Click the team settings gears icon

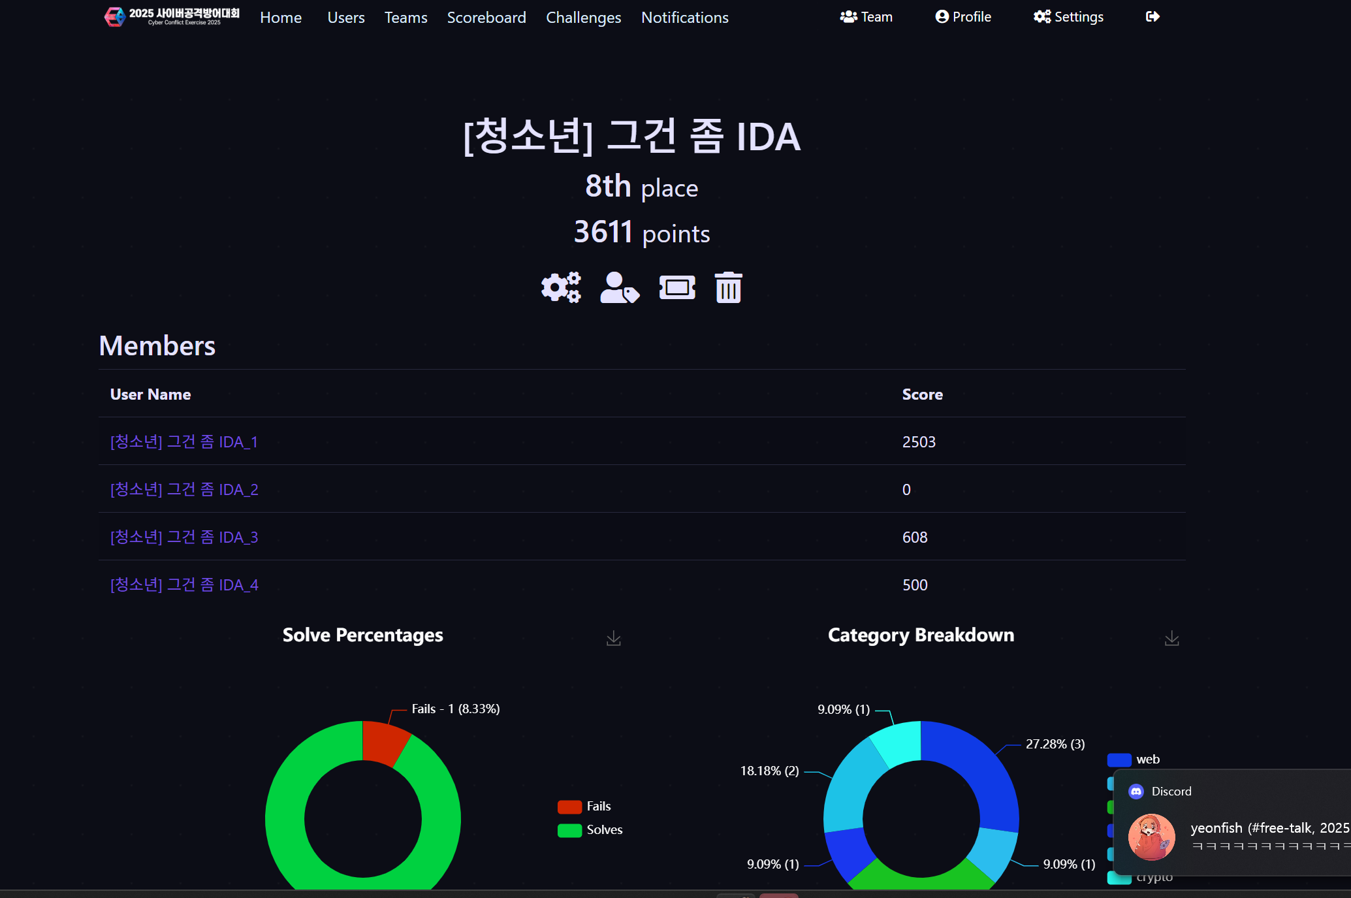(560, 287)
